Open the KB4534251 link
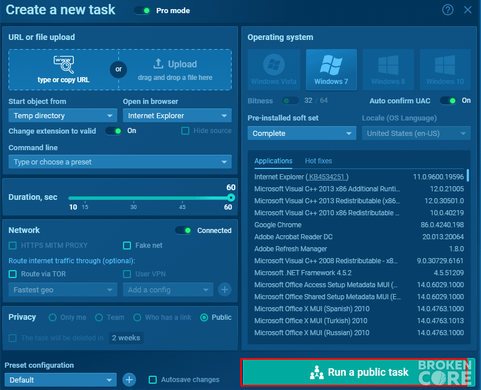Screen dimensions: 481x390 [327, 177]
